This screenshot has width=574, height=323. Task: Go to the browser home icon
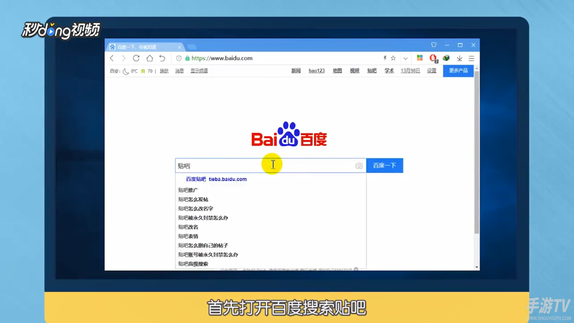pyautogui.click(x=149, y=58)
